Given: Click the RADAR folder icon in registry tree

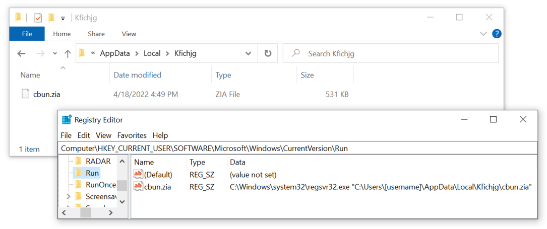Looking at the screenshot, I should [x=79, y=161].
